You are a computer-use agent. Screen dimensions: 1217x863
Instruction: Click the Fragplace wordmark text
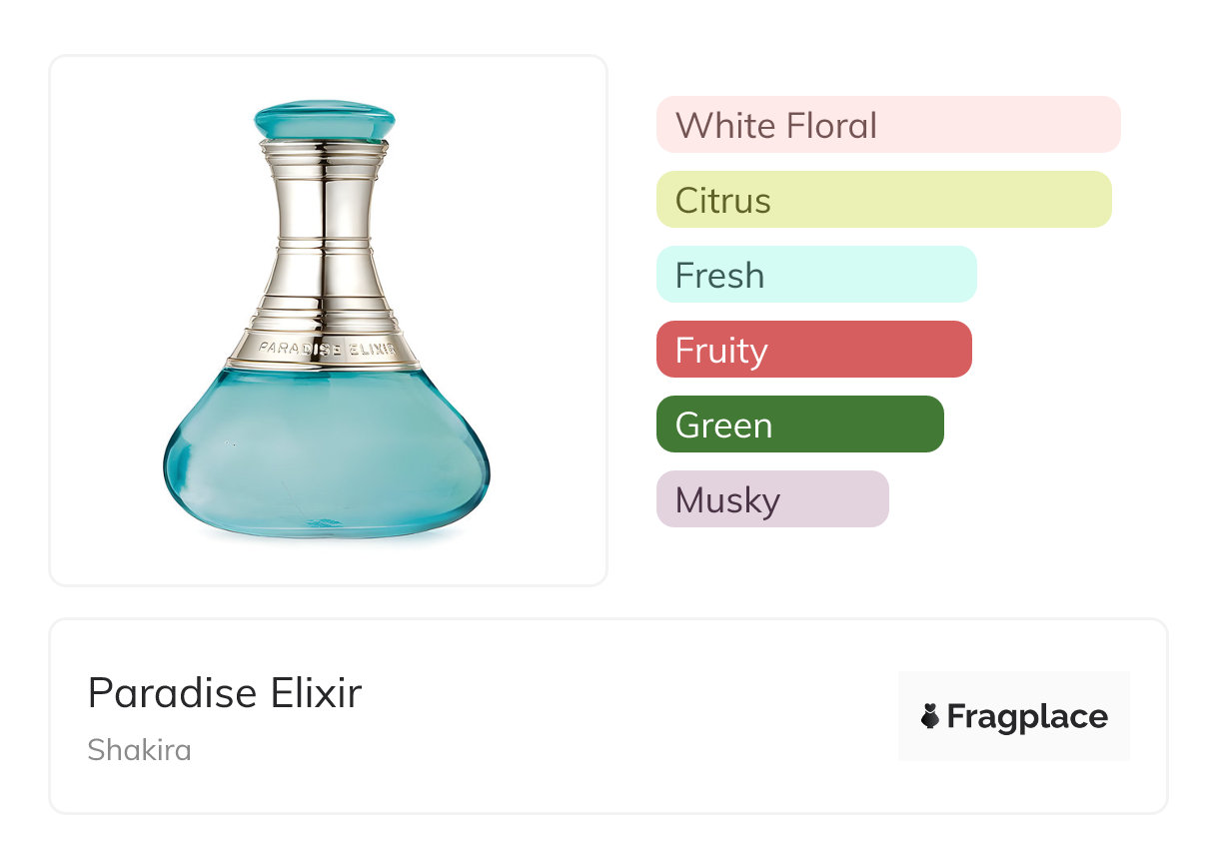pos(1027,717)
